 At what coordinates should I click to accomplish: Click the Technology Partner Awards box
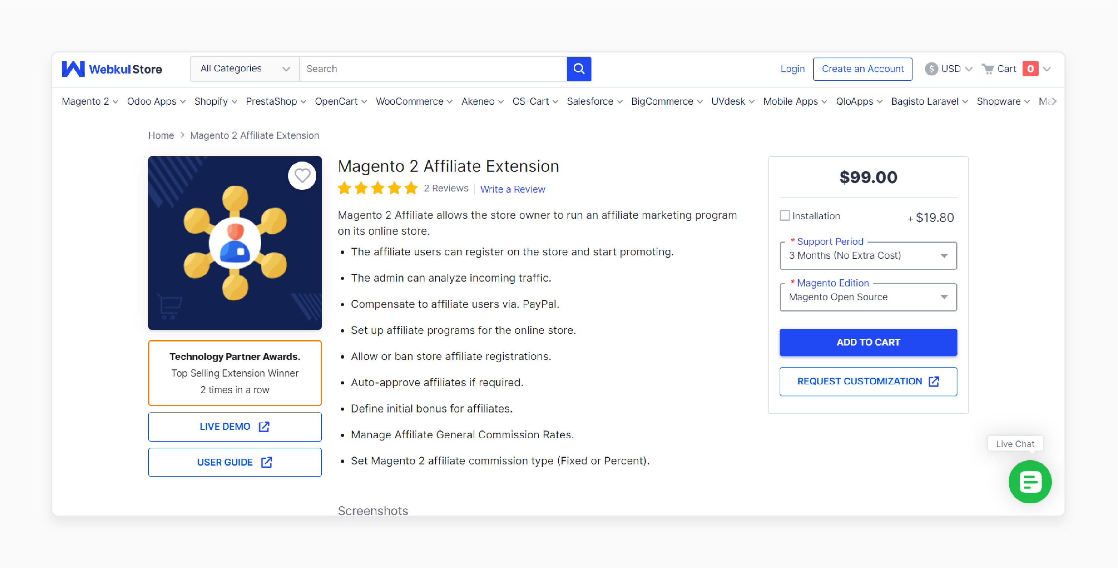tap(235, 373)
